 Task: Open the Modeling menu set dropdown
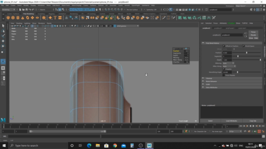click(8, 10)
